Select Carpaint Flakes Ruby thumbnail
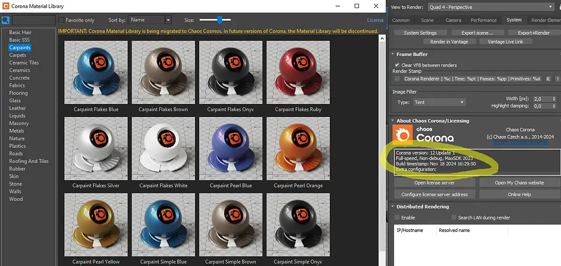This screenshot has height=266, width=561. point(298,72)
